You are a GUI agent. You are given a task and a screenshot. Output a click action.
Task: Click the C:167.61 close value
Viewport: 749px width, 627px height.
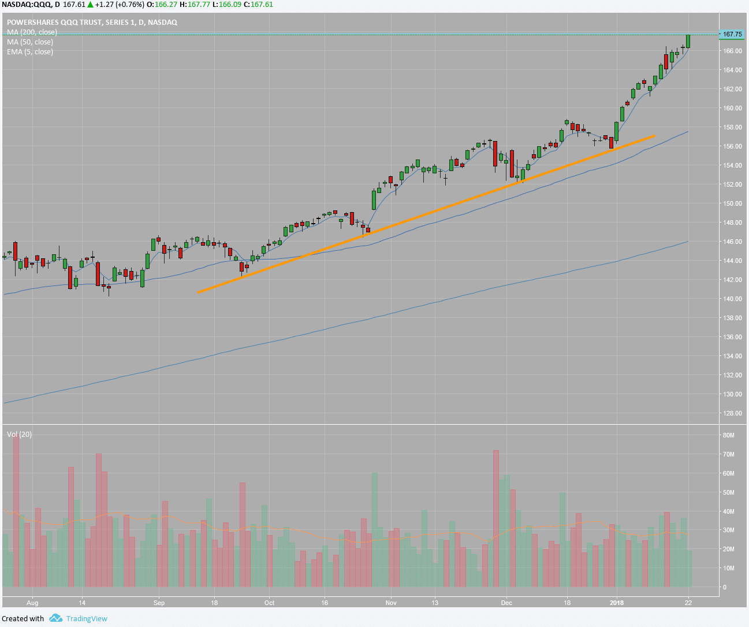point(259,5)
